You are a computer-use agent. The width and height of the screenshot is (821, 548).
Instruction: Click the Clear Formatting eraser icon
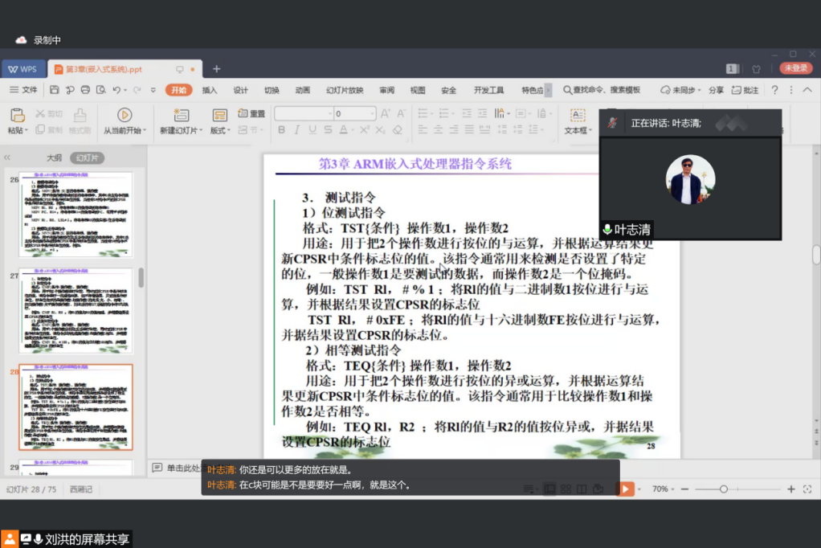click(398, 129)
